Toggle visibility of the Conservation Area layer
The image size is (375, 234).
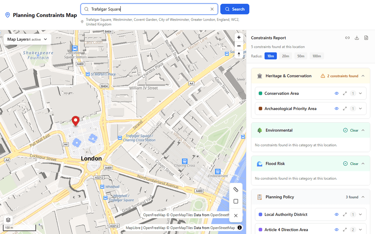337,93
